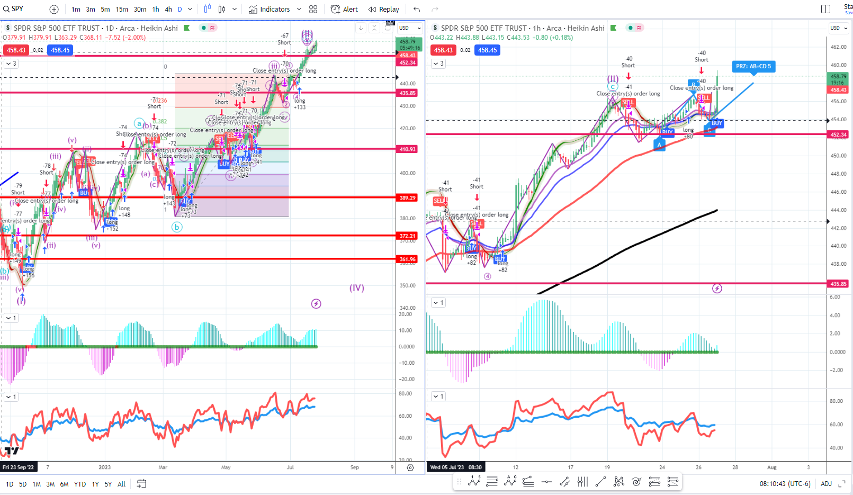Click the bar style icon
The width and height of the screenshot is (853, 495).
tap(207, 9)
